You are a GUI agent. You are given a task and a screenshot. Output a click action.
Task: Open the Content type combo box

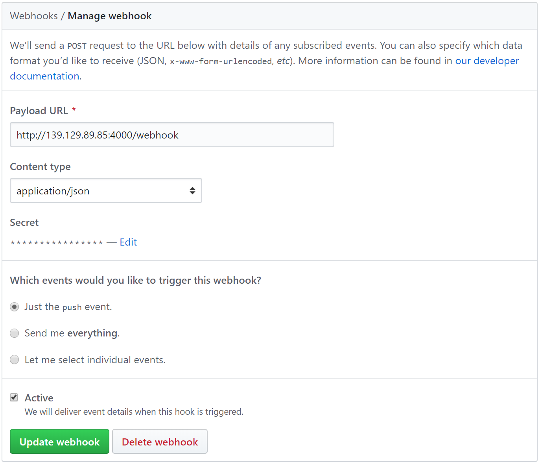(106, 190)
